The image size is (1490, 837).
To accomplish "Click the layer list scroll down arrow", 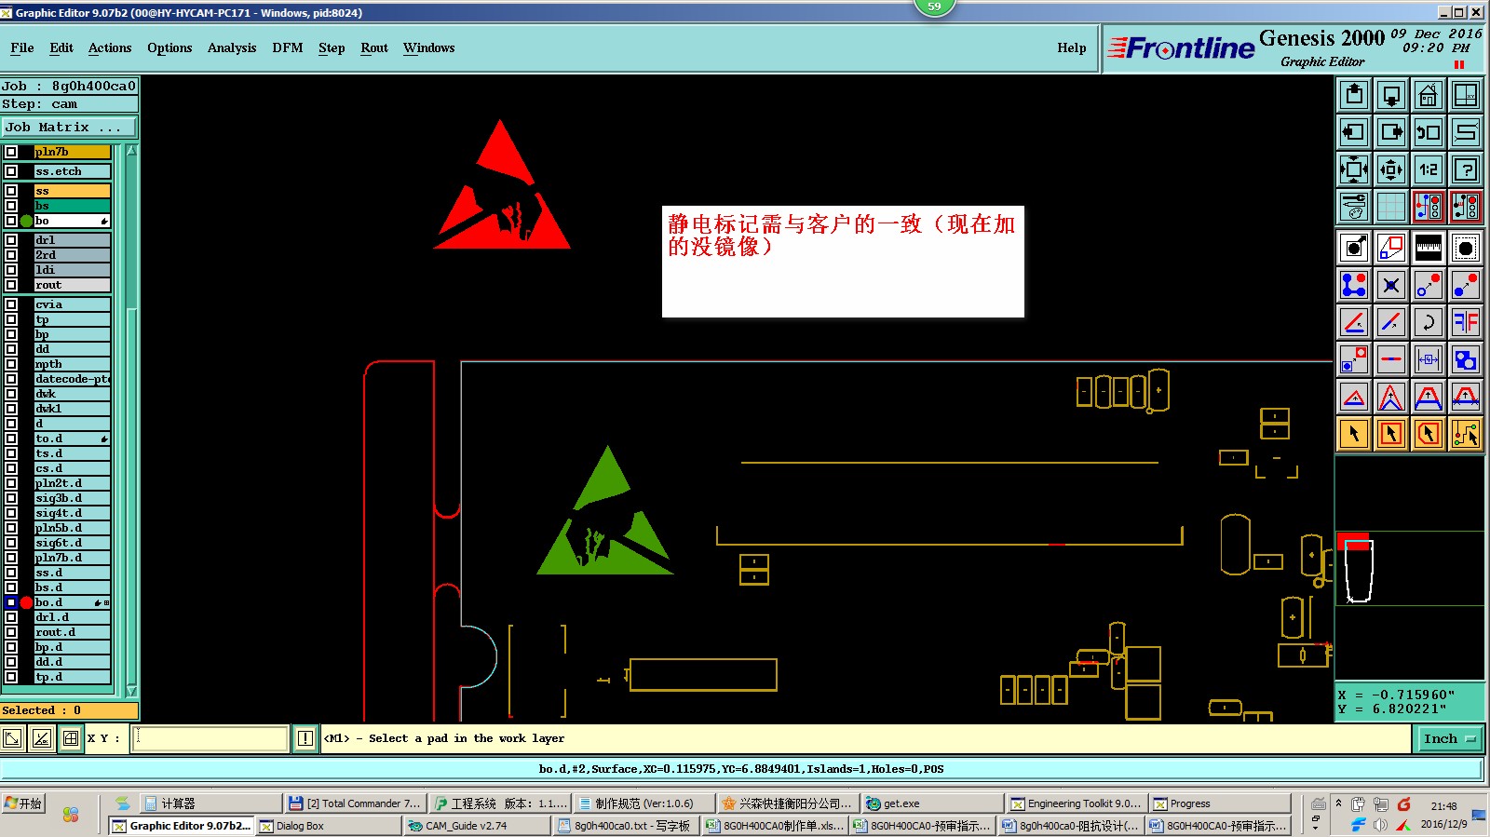I will 131,691.
